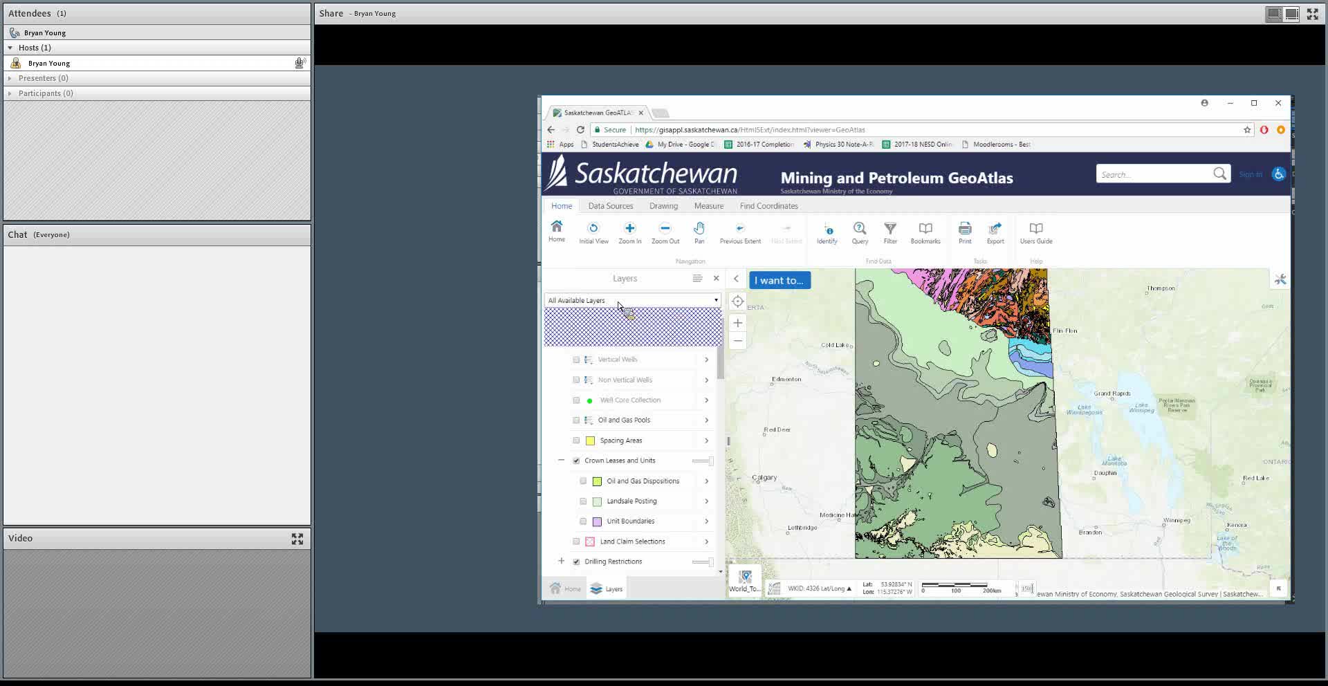The image size is (1328, 686).
Task: Click the browser back arrow
Action: click(x=551, y=129)
